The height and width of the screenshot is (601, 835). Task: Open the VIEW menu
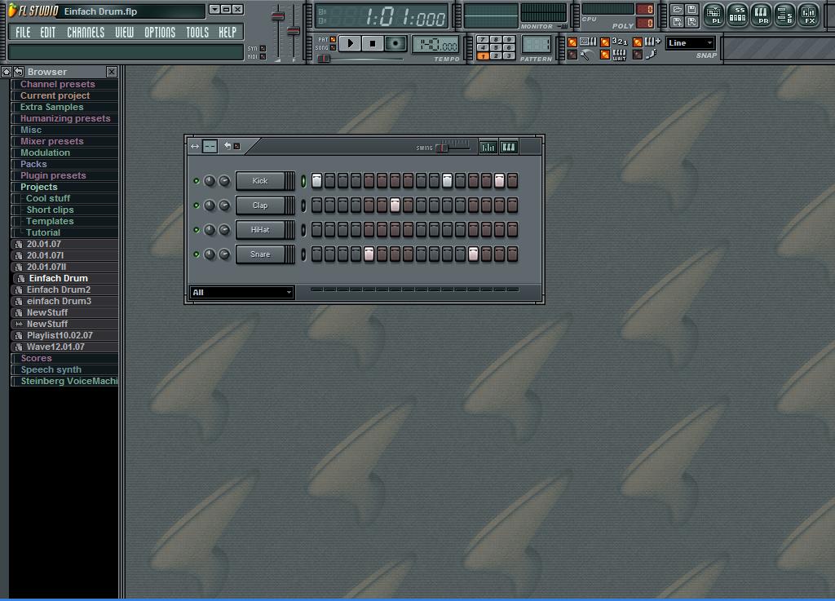pyautogui.click(x=124, y=33)
